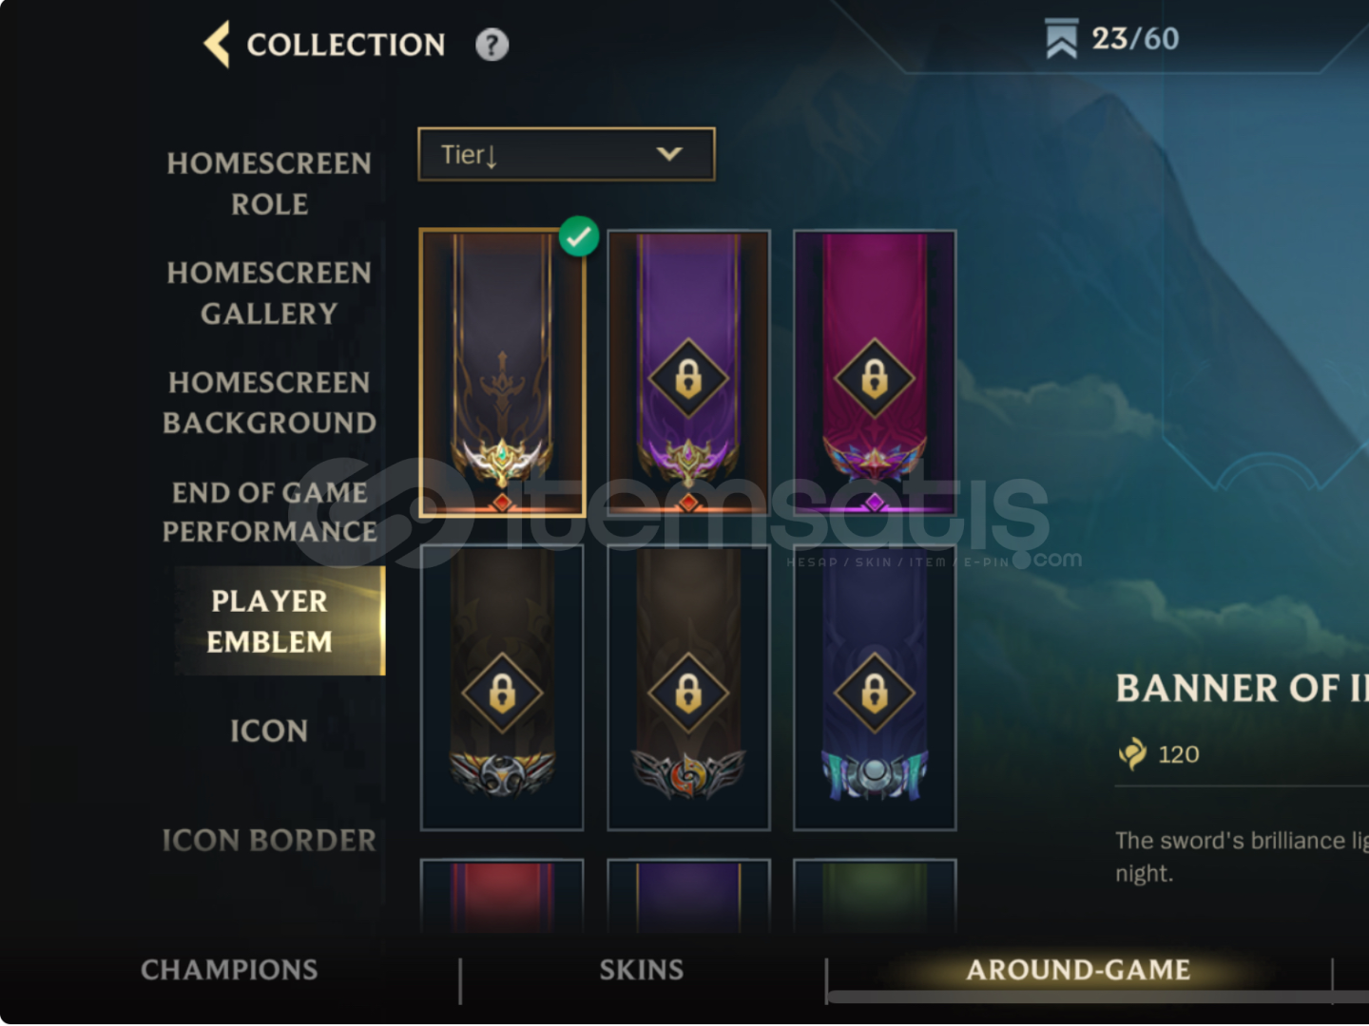
Task: Open Homescreen Gallery category
Action: click(x=269, y=293)
